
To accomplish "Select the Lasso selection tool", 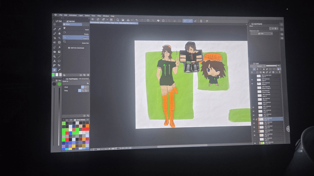I will pos(54,47).
